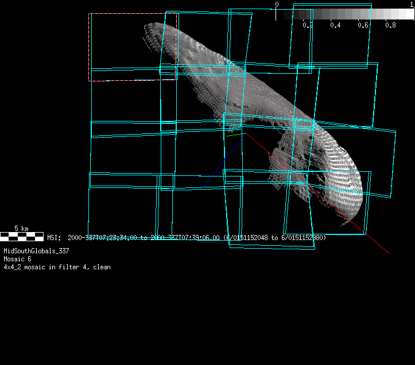
Task: Click the MidSouthGlobals_337 label
Action: pyautogui.click(x=36, y=252)
